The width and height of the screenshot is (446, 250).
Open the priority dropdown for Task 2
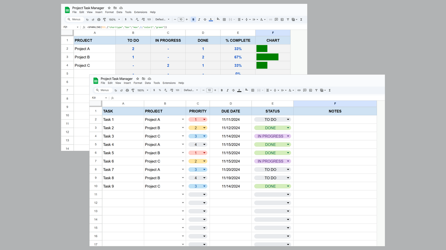(x=204, y=128)
